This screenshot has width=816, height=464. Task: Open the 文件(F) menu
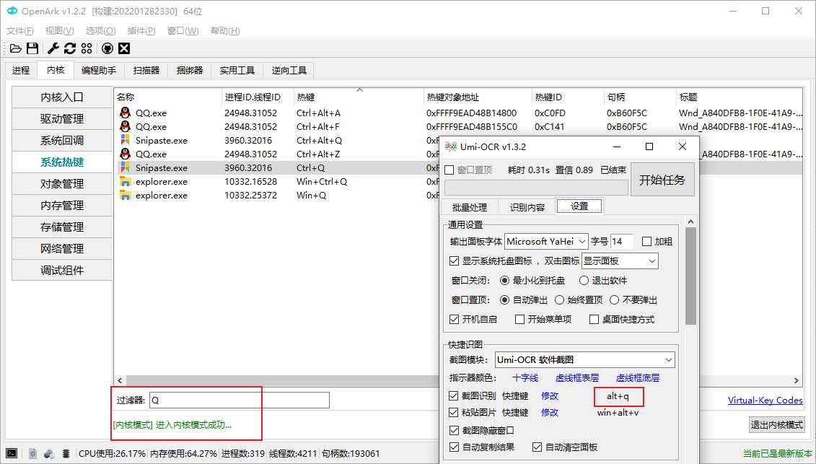19,31
